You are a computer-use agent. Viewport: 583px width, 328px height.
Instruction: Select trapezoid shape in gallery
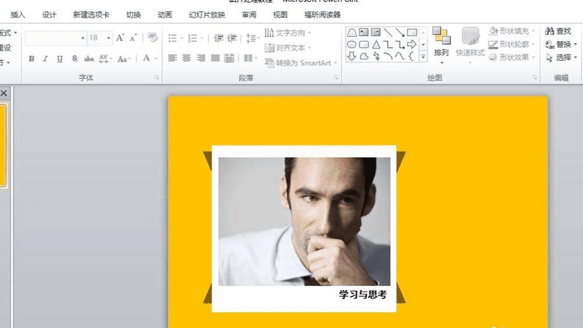[x=352, y=33]
